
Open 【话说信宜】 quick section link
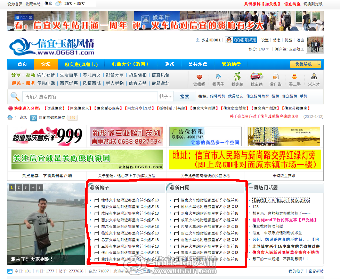point(55,108)
